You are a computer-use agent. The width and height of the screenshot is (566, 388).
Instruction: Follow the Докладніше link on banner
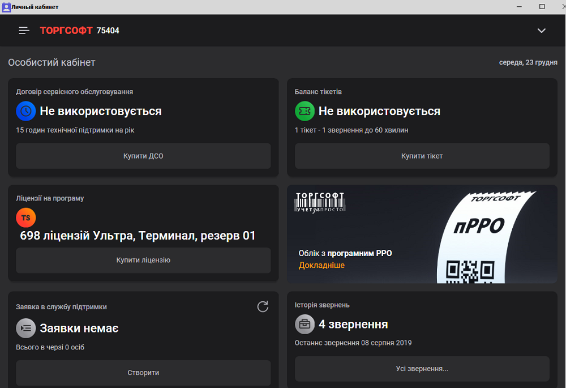click(321, 265)
